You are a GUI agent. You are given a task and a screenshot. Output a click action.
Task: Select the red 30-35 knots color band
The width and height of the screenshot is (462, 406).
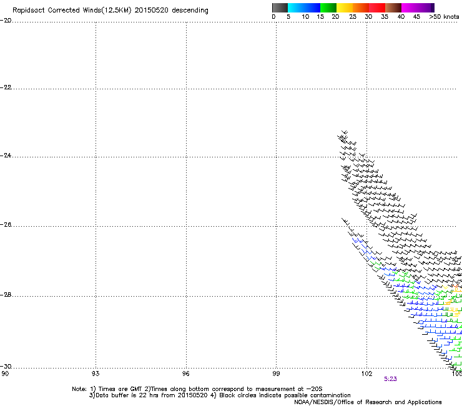(x=377, y=7)
